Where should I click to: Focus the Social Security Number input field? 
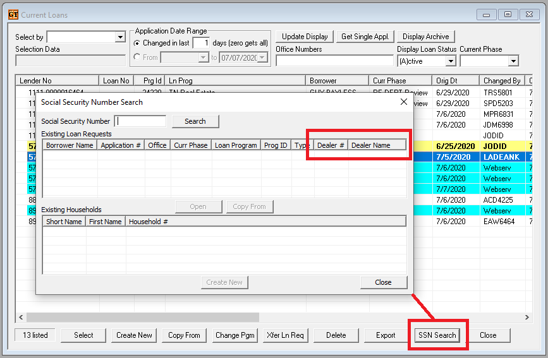tap(141, 121)
